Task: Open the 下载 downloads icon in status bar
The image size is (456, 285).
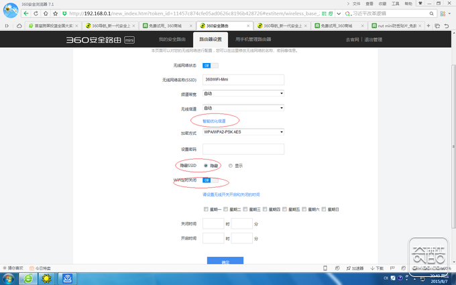Action: [x=377, y=268]
